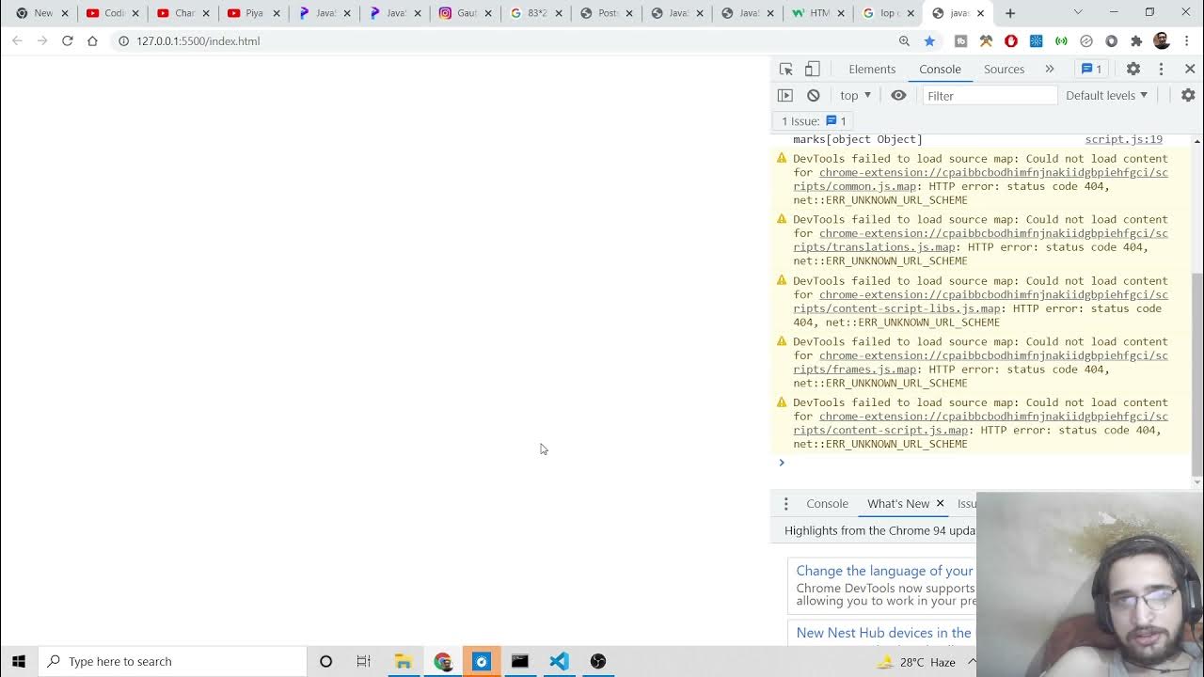Open the script.js:19 source link

coord(1123,139)
